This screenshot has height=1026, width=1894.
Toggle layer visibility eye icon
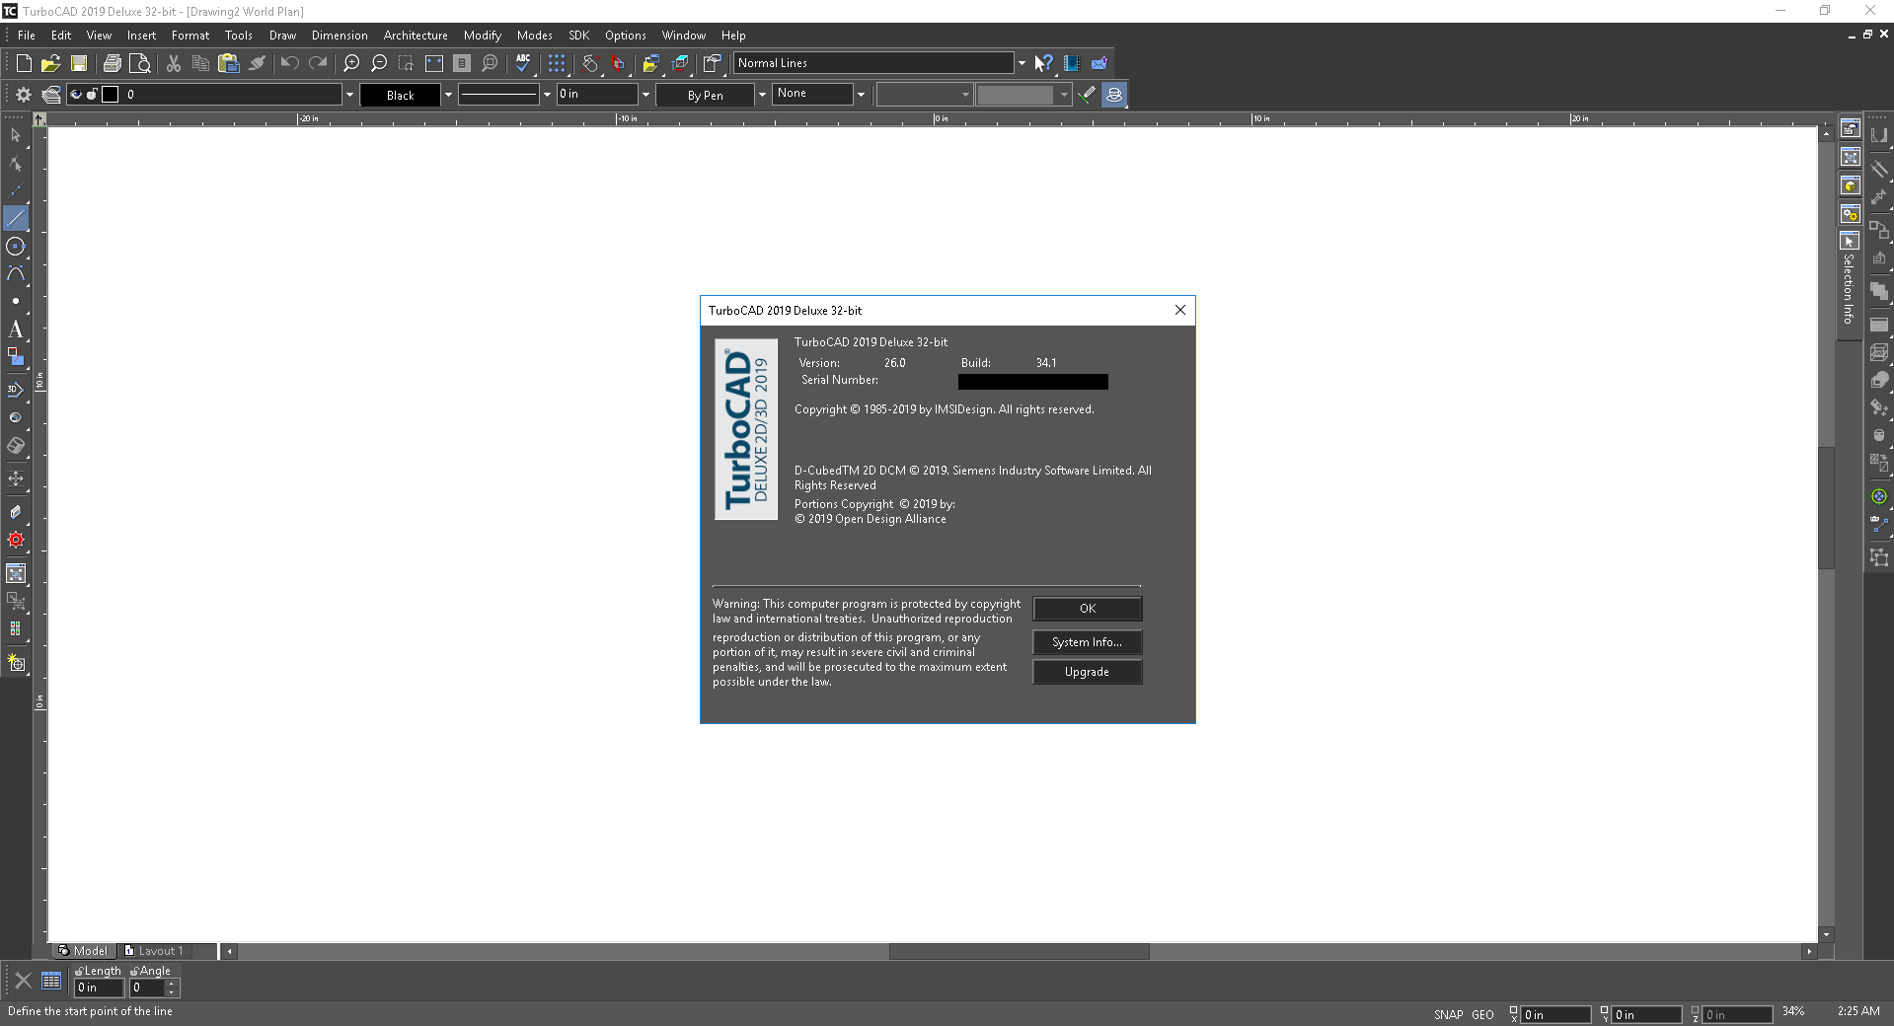pos(76,95)
